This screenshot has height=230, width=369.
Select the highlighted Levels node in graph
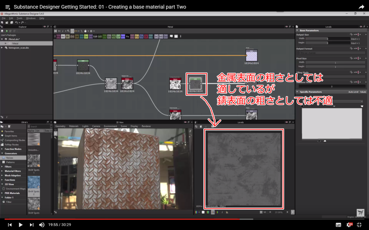pyautogui.click(x=196, y=84)
